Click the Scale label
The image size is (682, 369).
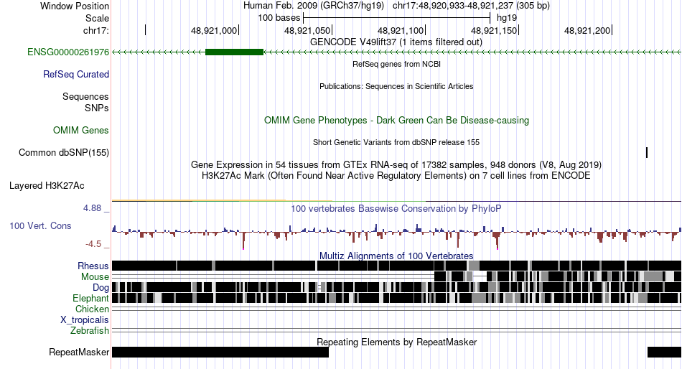pos(97,18)
